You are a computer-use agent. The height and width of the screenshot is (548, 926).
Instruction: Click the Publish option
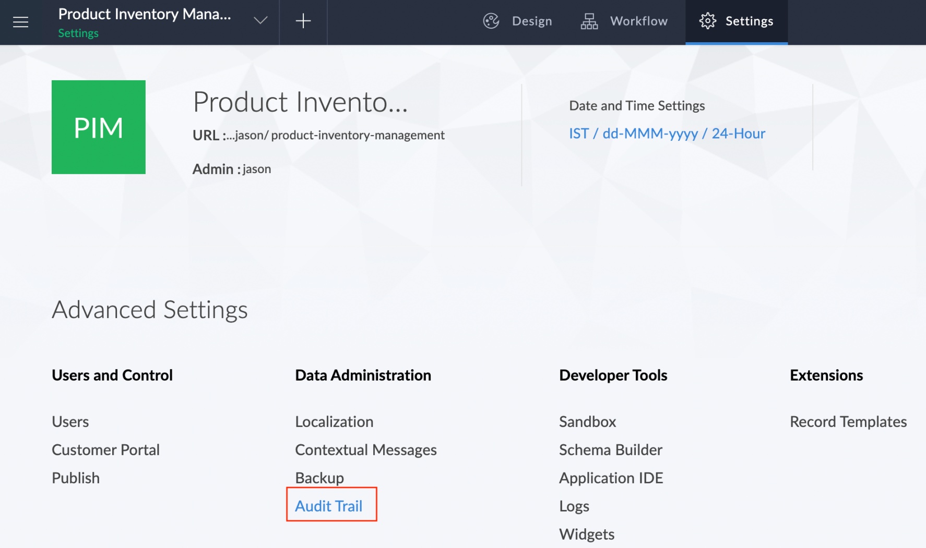click(x=76, y=477)
